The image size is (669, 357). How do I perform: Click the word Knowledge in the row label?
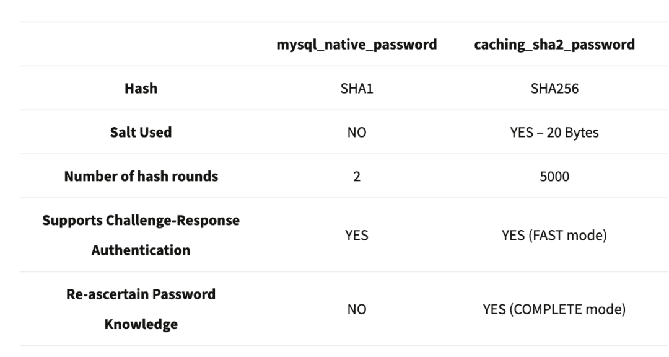tap(141, 324)
